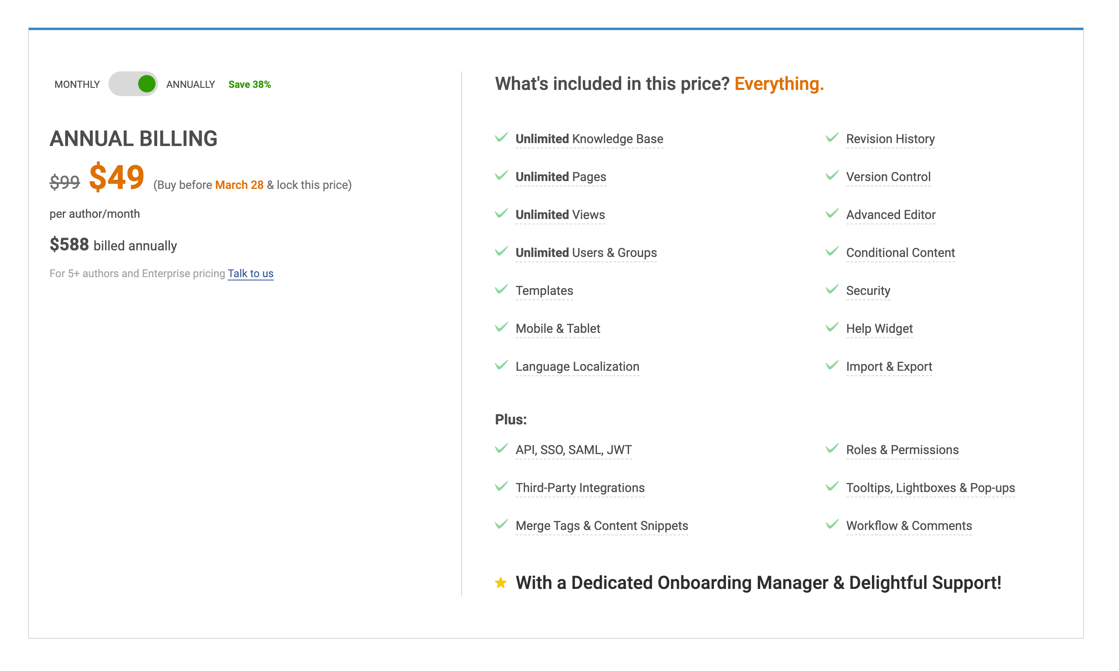Viewport: 1119px width, 671px height.
Task: Click the Templates feature
Action: [x=544, y=291]
